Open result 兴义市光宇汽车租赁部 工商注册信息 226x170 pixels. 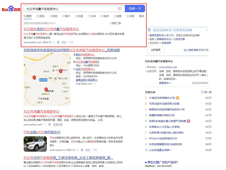(x=68, y=158)
